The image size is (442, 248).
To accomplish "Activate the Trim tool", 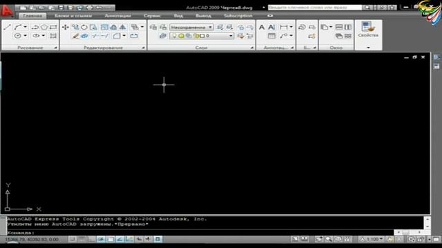I will tap(95, 36).
